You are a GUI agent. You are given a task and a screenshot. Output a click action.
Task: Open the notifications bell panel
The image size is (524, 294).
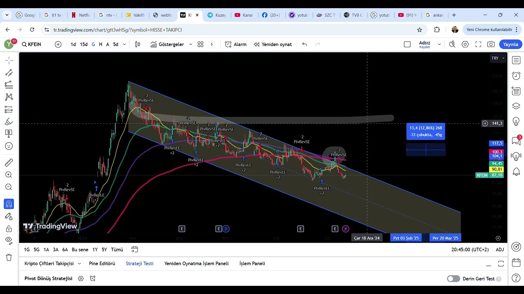coord(516,172)
